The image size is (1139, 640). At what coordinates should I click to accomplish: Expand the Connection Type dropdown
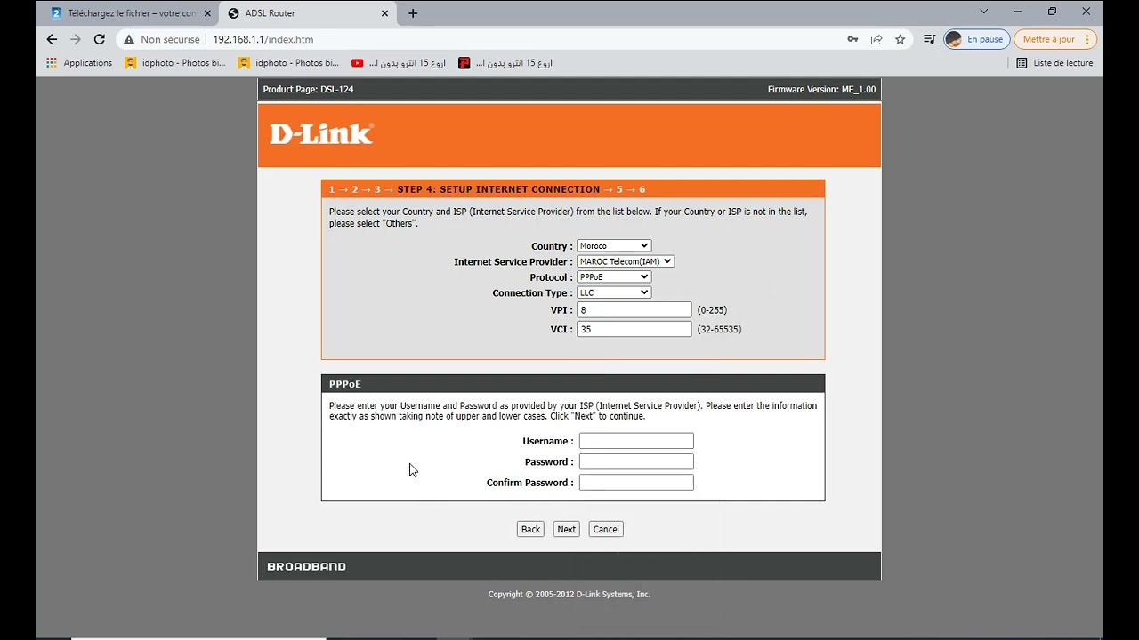[614, 292]
